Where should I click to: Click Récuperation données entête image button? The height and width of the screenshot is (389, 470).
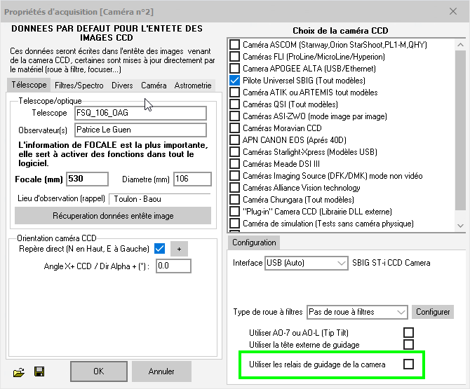113,216
